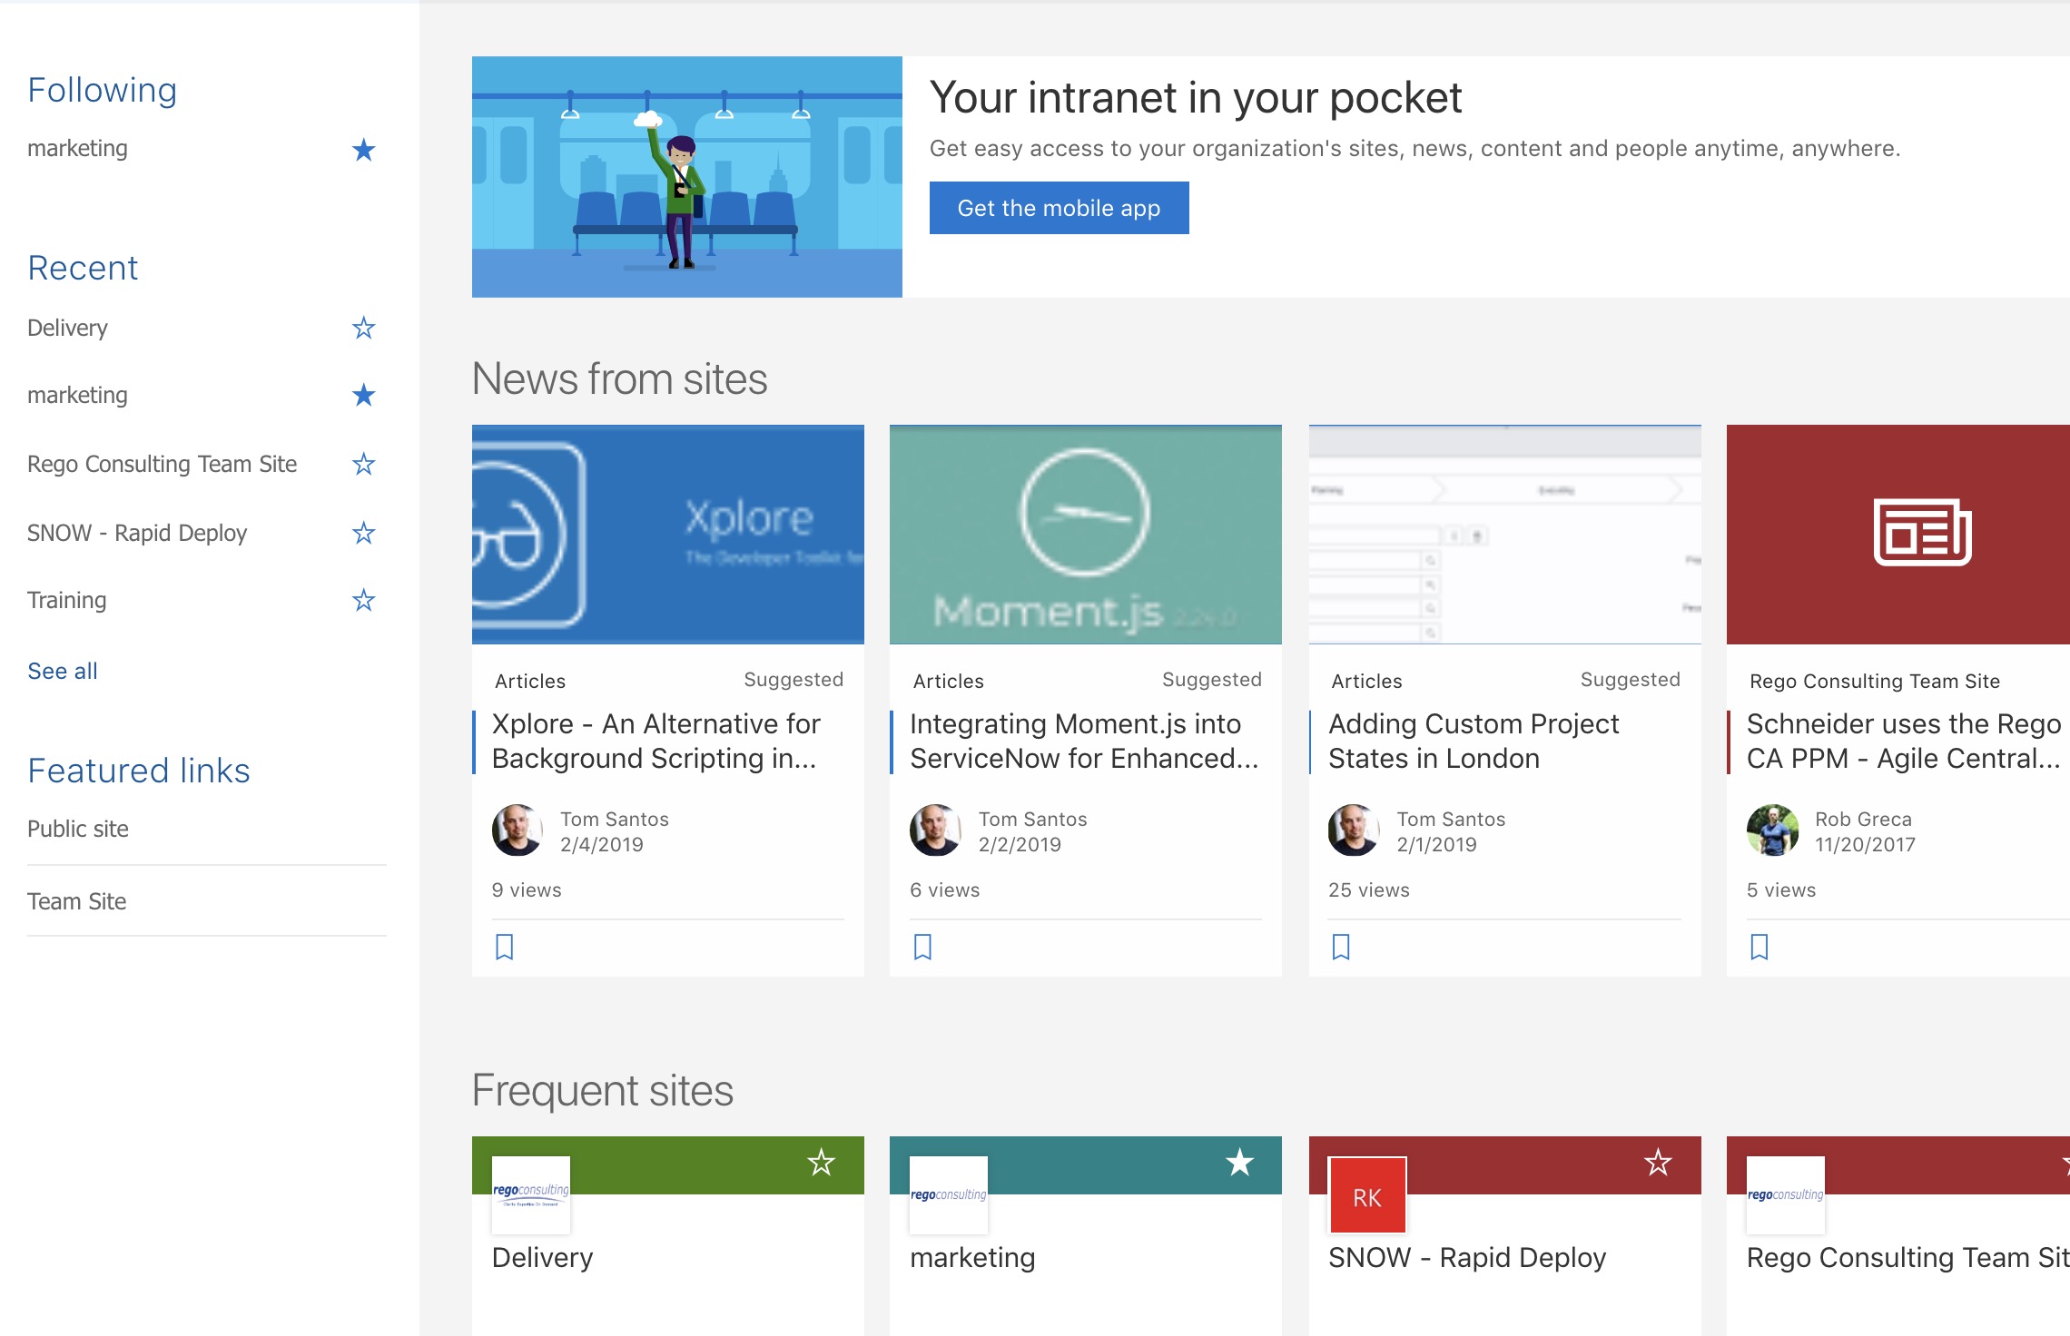The image size is (2070, 1336).
Task: Click Rob Greca avatar photo
Action: coord(1772,830)
